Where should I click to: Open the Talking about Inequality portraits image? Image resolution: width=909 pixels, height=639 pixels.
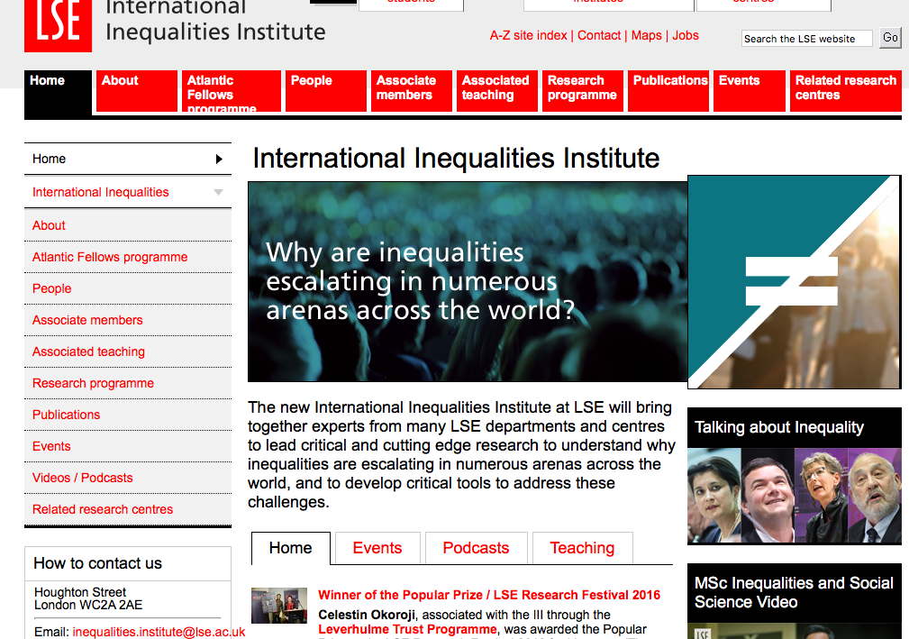click(794, 496)
